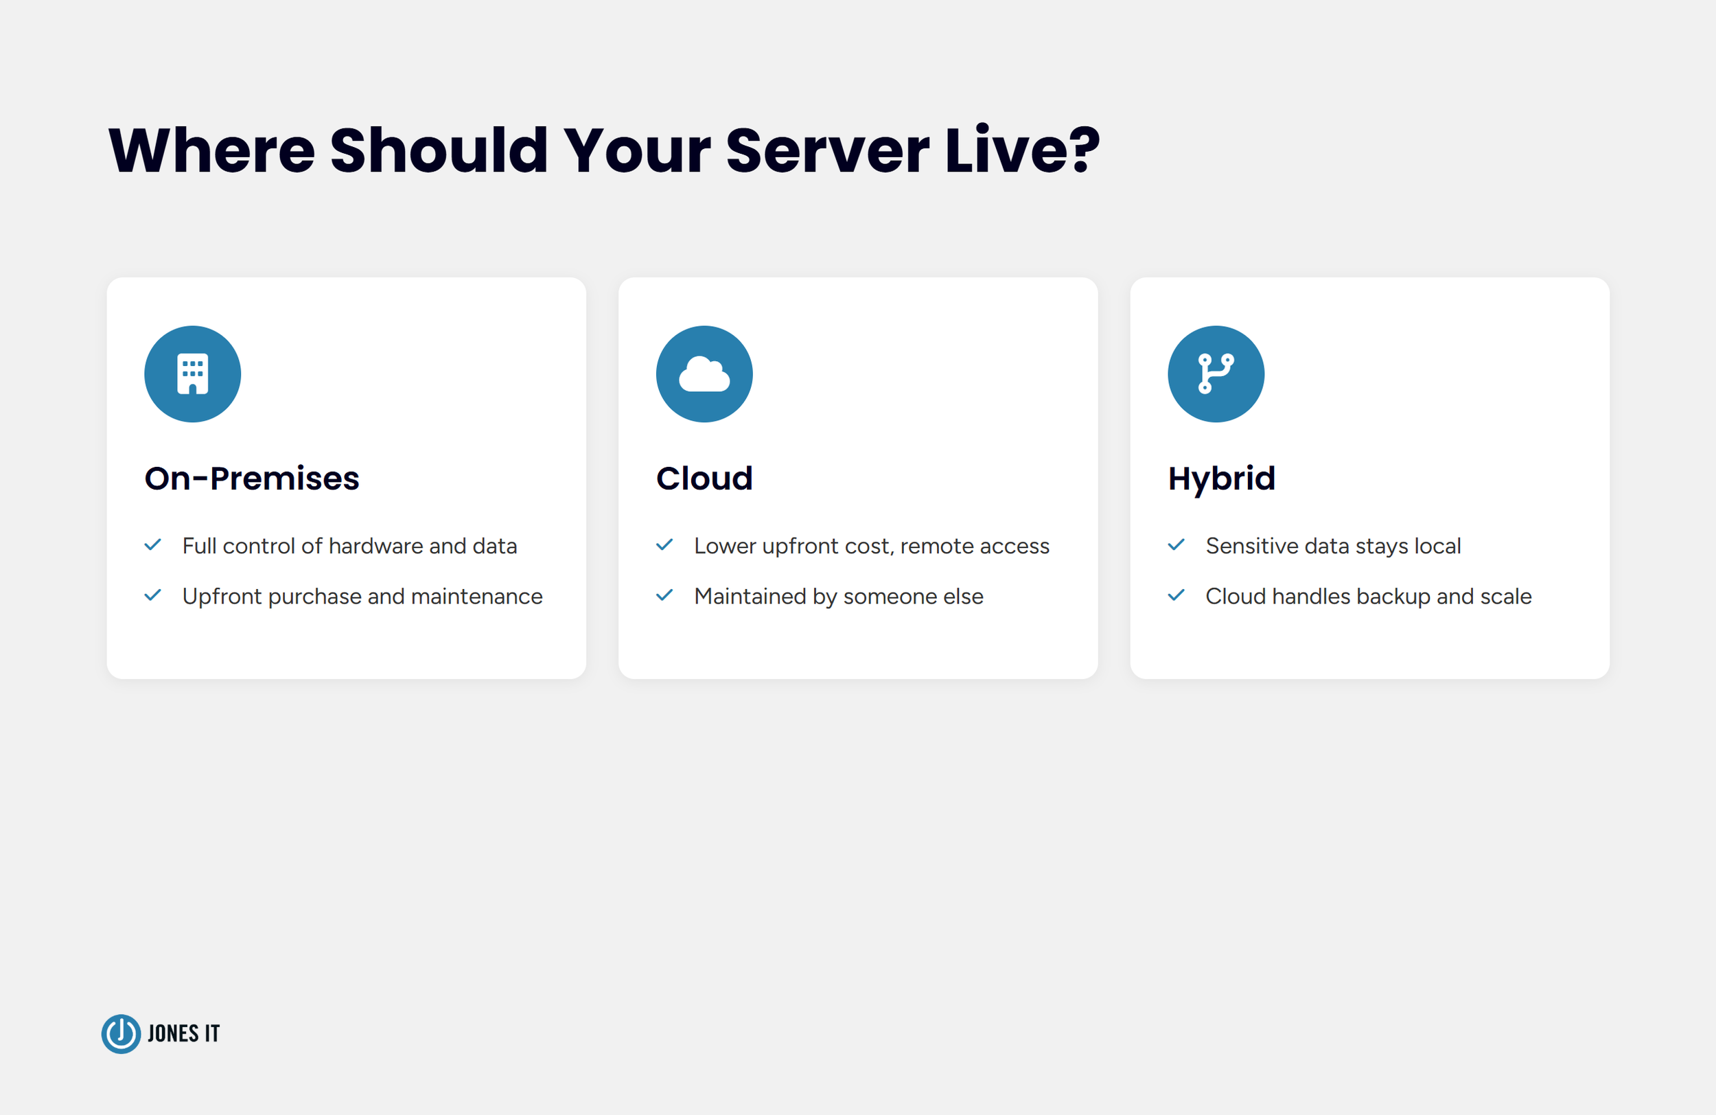Click checkmark beside Cloud handles backup
The image size is (1716, 1115).
click(1176, 596)
